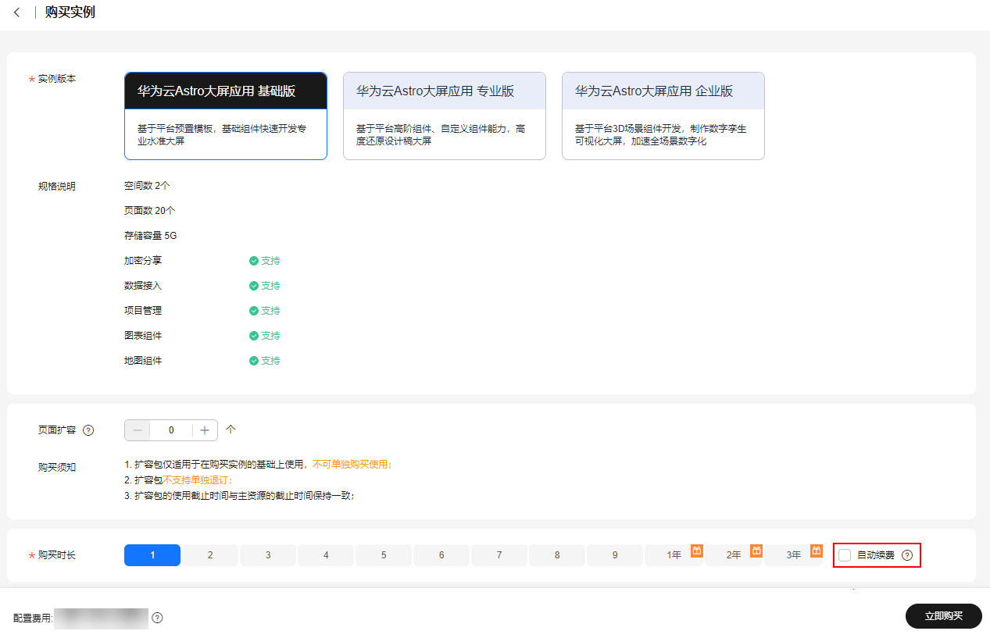Select 华为云Astro大屏应用 基础版 card
The height and width of the screenshot is (638, 990).
point(226,116)
